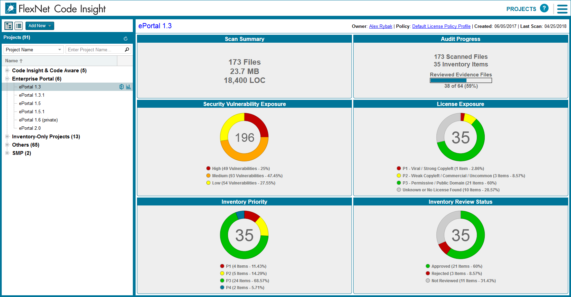Click 173 Files scan summary text
Viewport: 571px width, 297px height.
point(245,62)
